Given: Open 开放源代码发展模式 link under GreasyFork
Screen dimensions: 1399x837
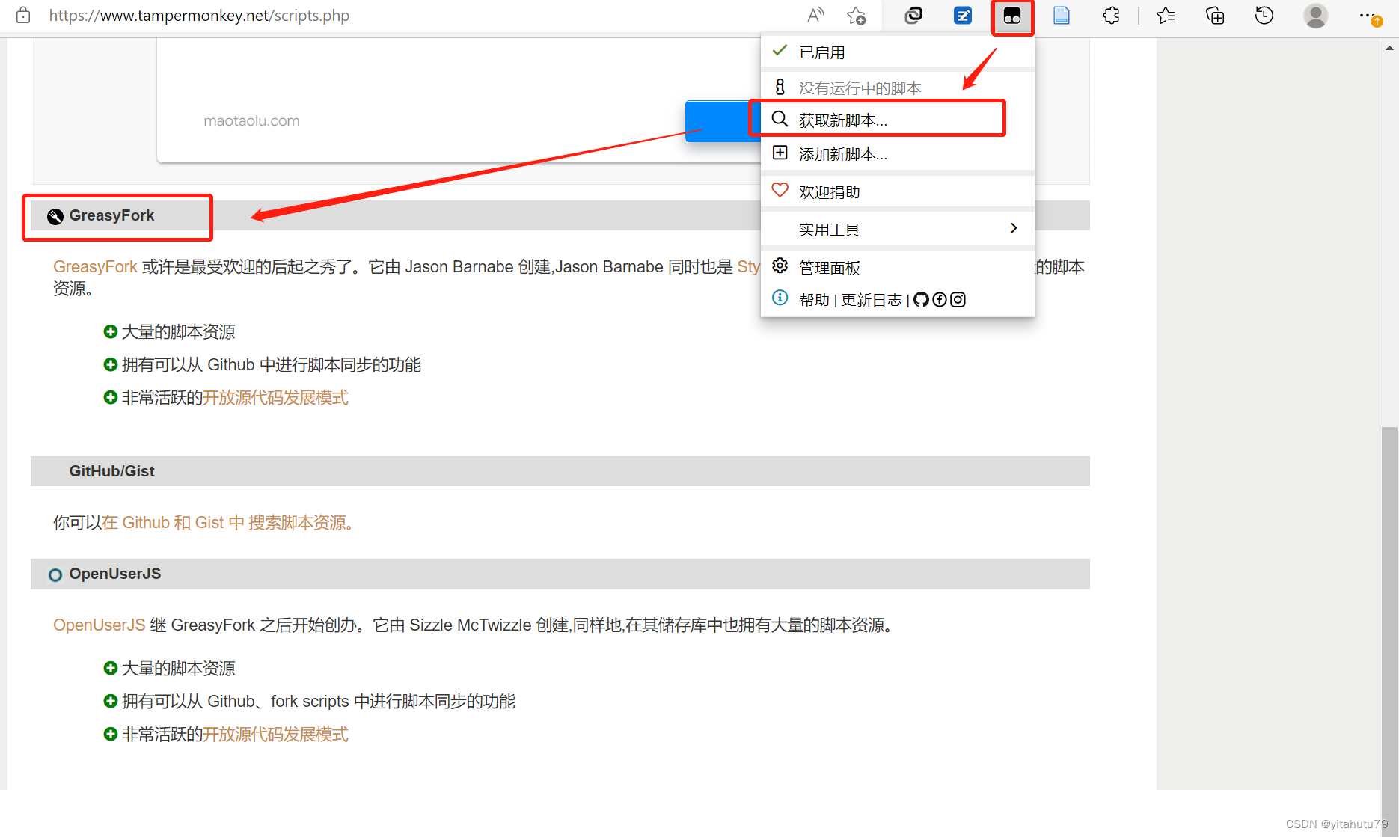Looking at the screenshot, I should click(276, 398).
